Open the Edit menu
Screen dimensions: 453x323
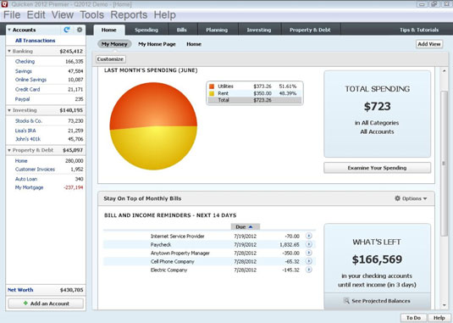36,14
